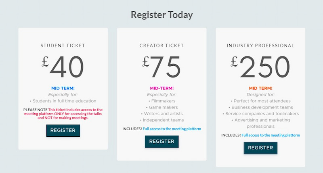
Task: Open Creator's Full access to meeting platform link
Action: click(x=172, y=129)
